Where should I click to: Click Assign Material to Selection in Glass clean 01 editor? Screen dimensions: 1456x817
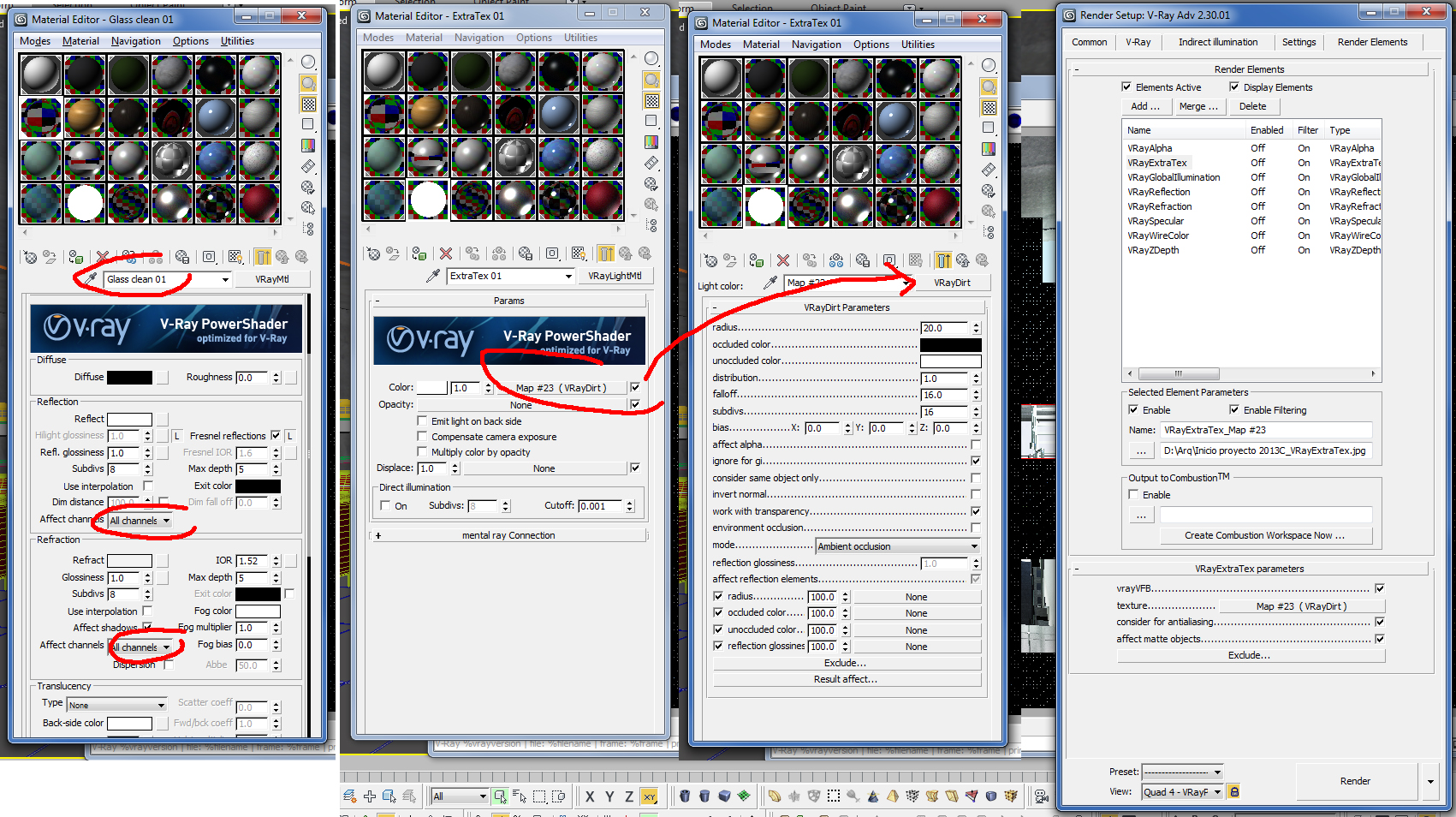tap(76, 257)
